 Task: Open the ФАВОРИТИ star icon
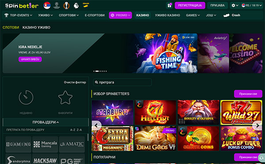pos(65,97)
